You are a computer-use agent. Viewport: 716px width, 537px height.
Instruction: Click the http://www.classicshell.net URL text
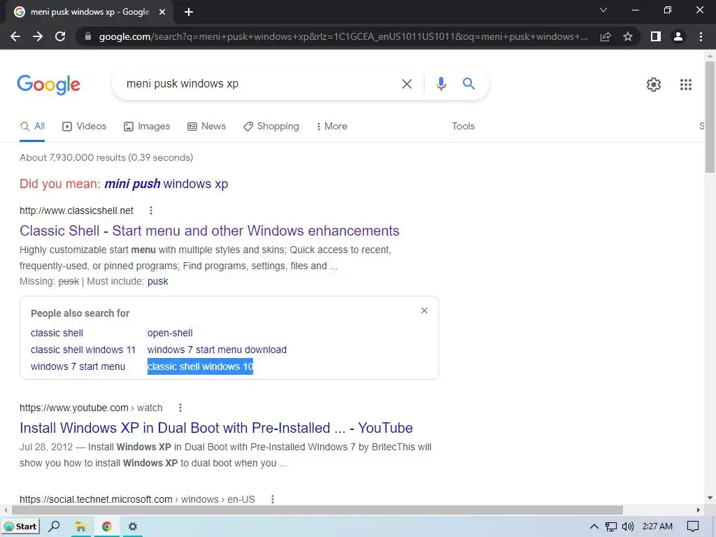pyautogui.click(x=76, y=210)
